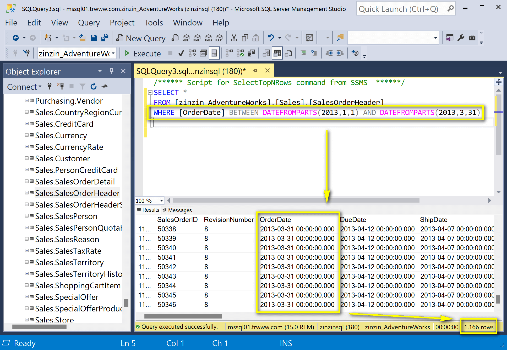This screenshot has height=350, width=507.
Task: Click the Execute button
Action: (x=143, y=54)
